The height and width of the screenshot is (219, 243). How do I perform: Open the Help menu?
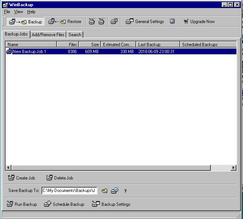pos(31,12)
